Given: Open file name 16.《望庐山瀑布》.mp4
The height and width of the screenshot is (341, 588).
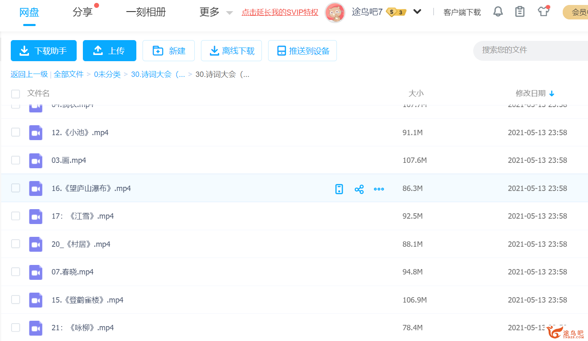Looking at the screenshot, I should 91,188.
